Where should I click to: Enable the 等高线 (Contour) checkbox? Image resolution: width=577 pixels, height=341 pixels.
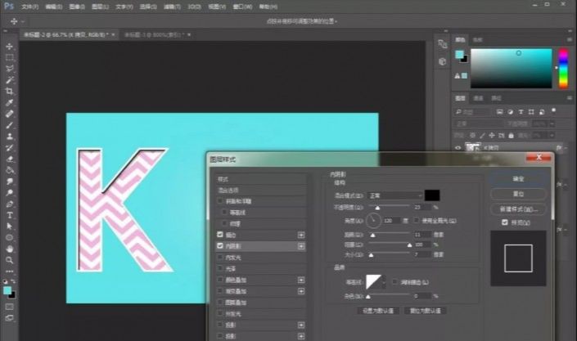coord(224,213)
